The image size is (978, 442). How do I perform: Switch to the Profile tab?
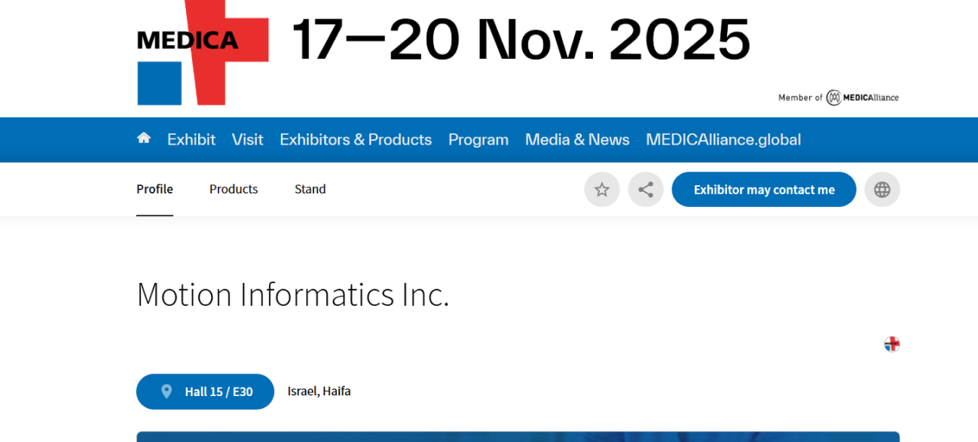tap(154, 190)
